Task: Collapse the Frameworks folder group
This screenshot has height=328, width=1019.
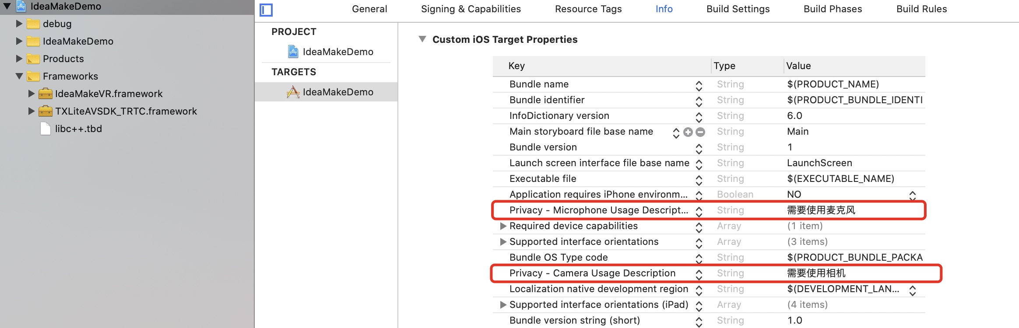Action: tap(19, 76)
